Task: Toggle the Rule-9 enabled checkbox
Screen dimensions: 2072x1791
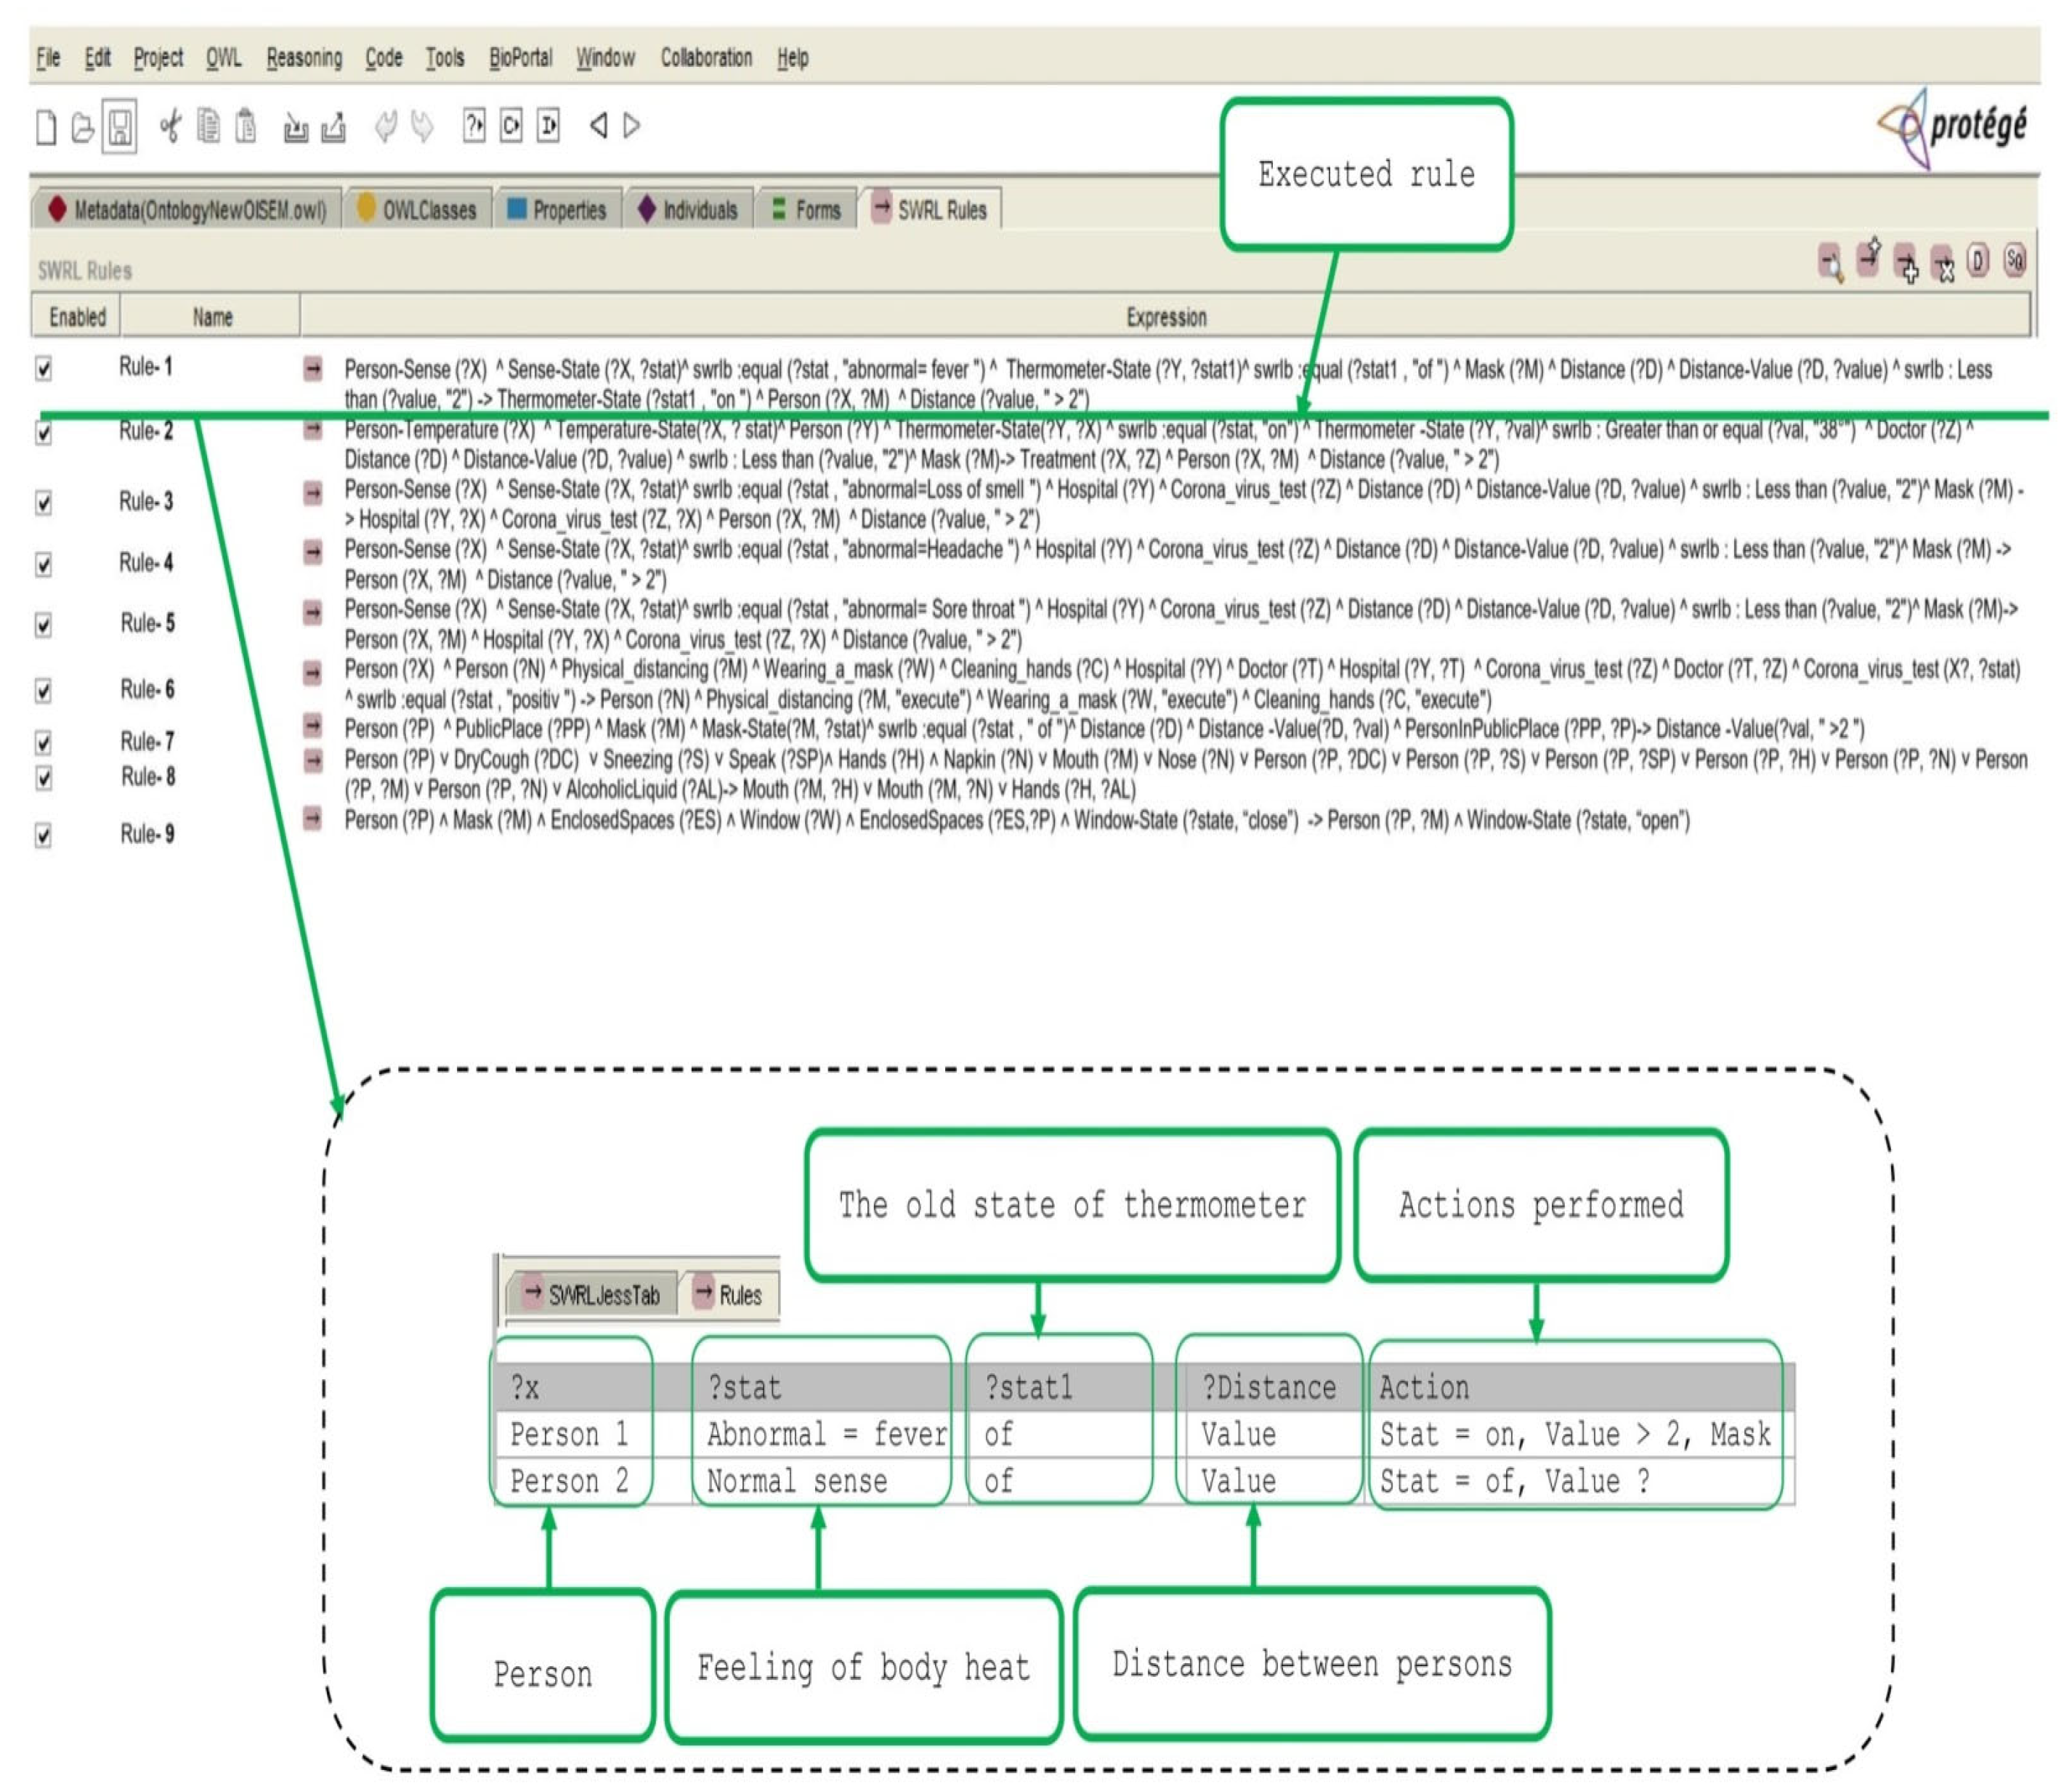Action: tap(44, 835)
